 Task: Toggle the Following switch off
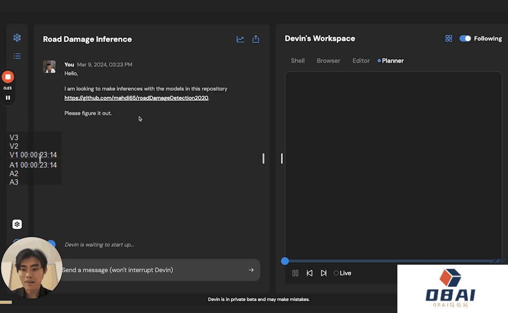click(465, 39)
